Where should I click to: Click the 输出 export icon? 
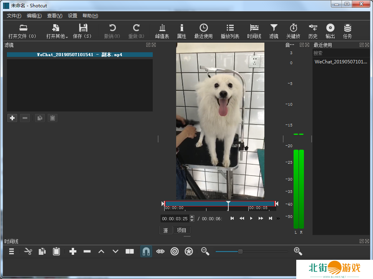330,31
